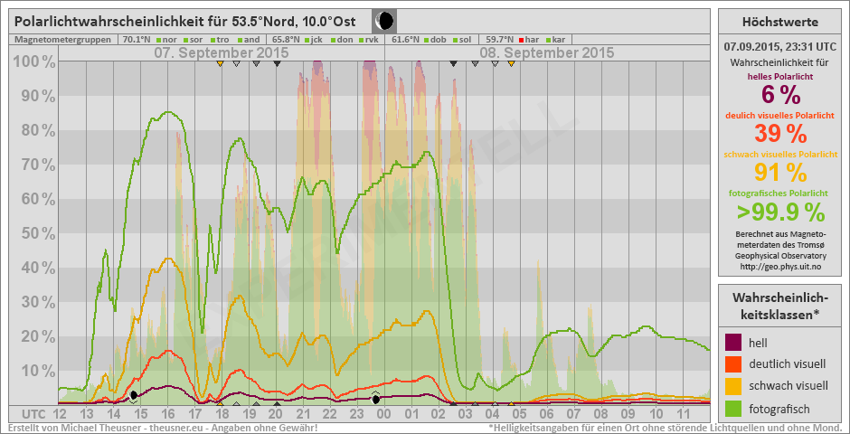Select the green 'kar' station indicator
Viewport: 850px width, 434px height.
[x=548, y=40]
